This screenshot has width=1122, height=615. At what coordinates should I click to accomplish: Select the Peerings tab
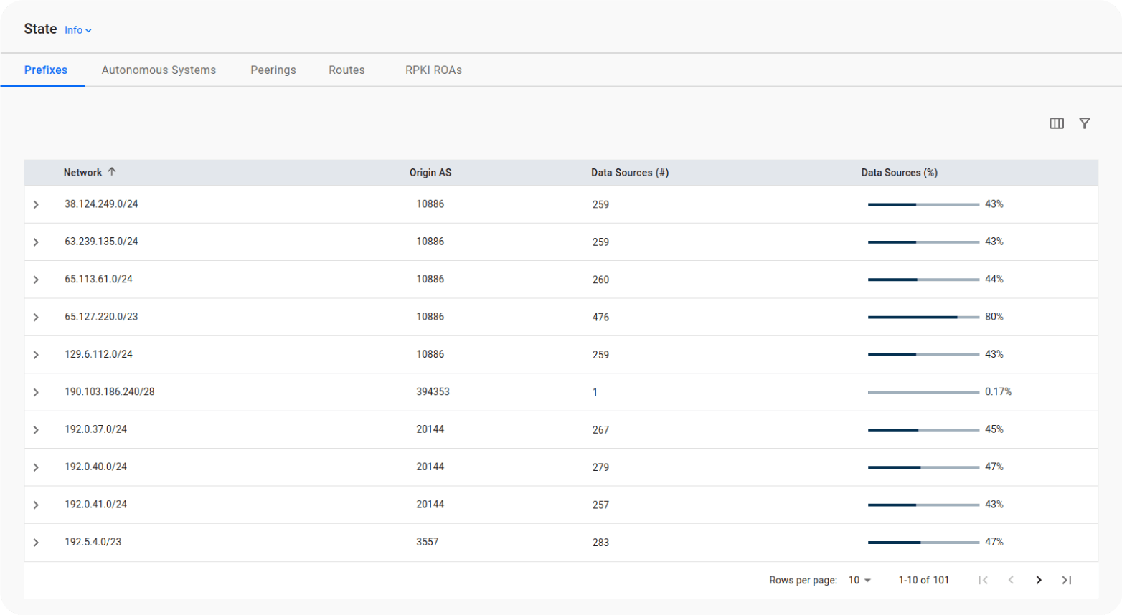[273, 70]
